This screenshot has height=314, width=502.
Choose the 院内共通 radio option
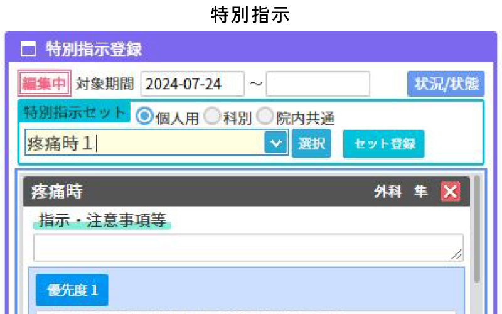[x=265, y=117]
